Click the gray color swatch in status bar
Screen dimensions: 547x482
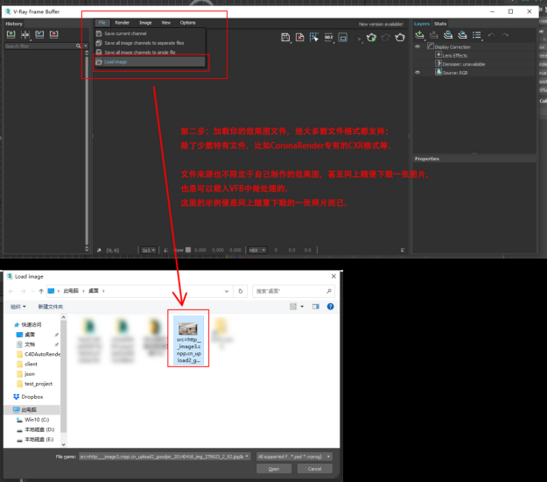pyautogui.click(x=188, y=250)
